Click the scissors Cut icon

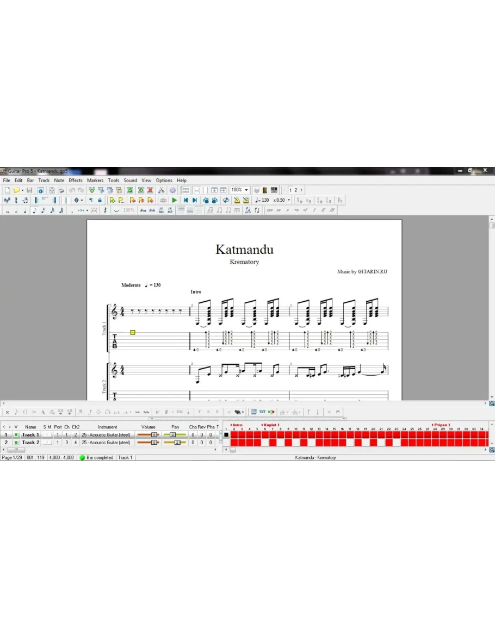click(x=162, y=190)
